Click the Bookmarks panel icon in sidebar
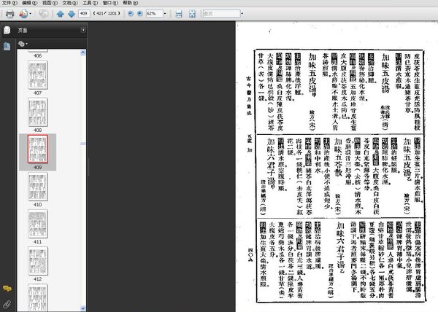This screenshot has width=438, height=312. [x=7, y=46]
